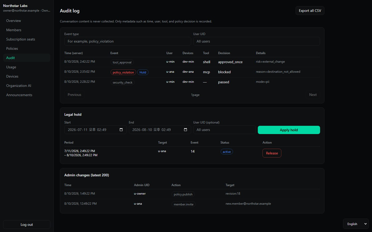372x232 pixels.
Task: Click the blocked decision cell
Action: pyautogui.click(x=224, y=72)
